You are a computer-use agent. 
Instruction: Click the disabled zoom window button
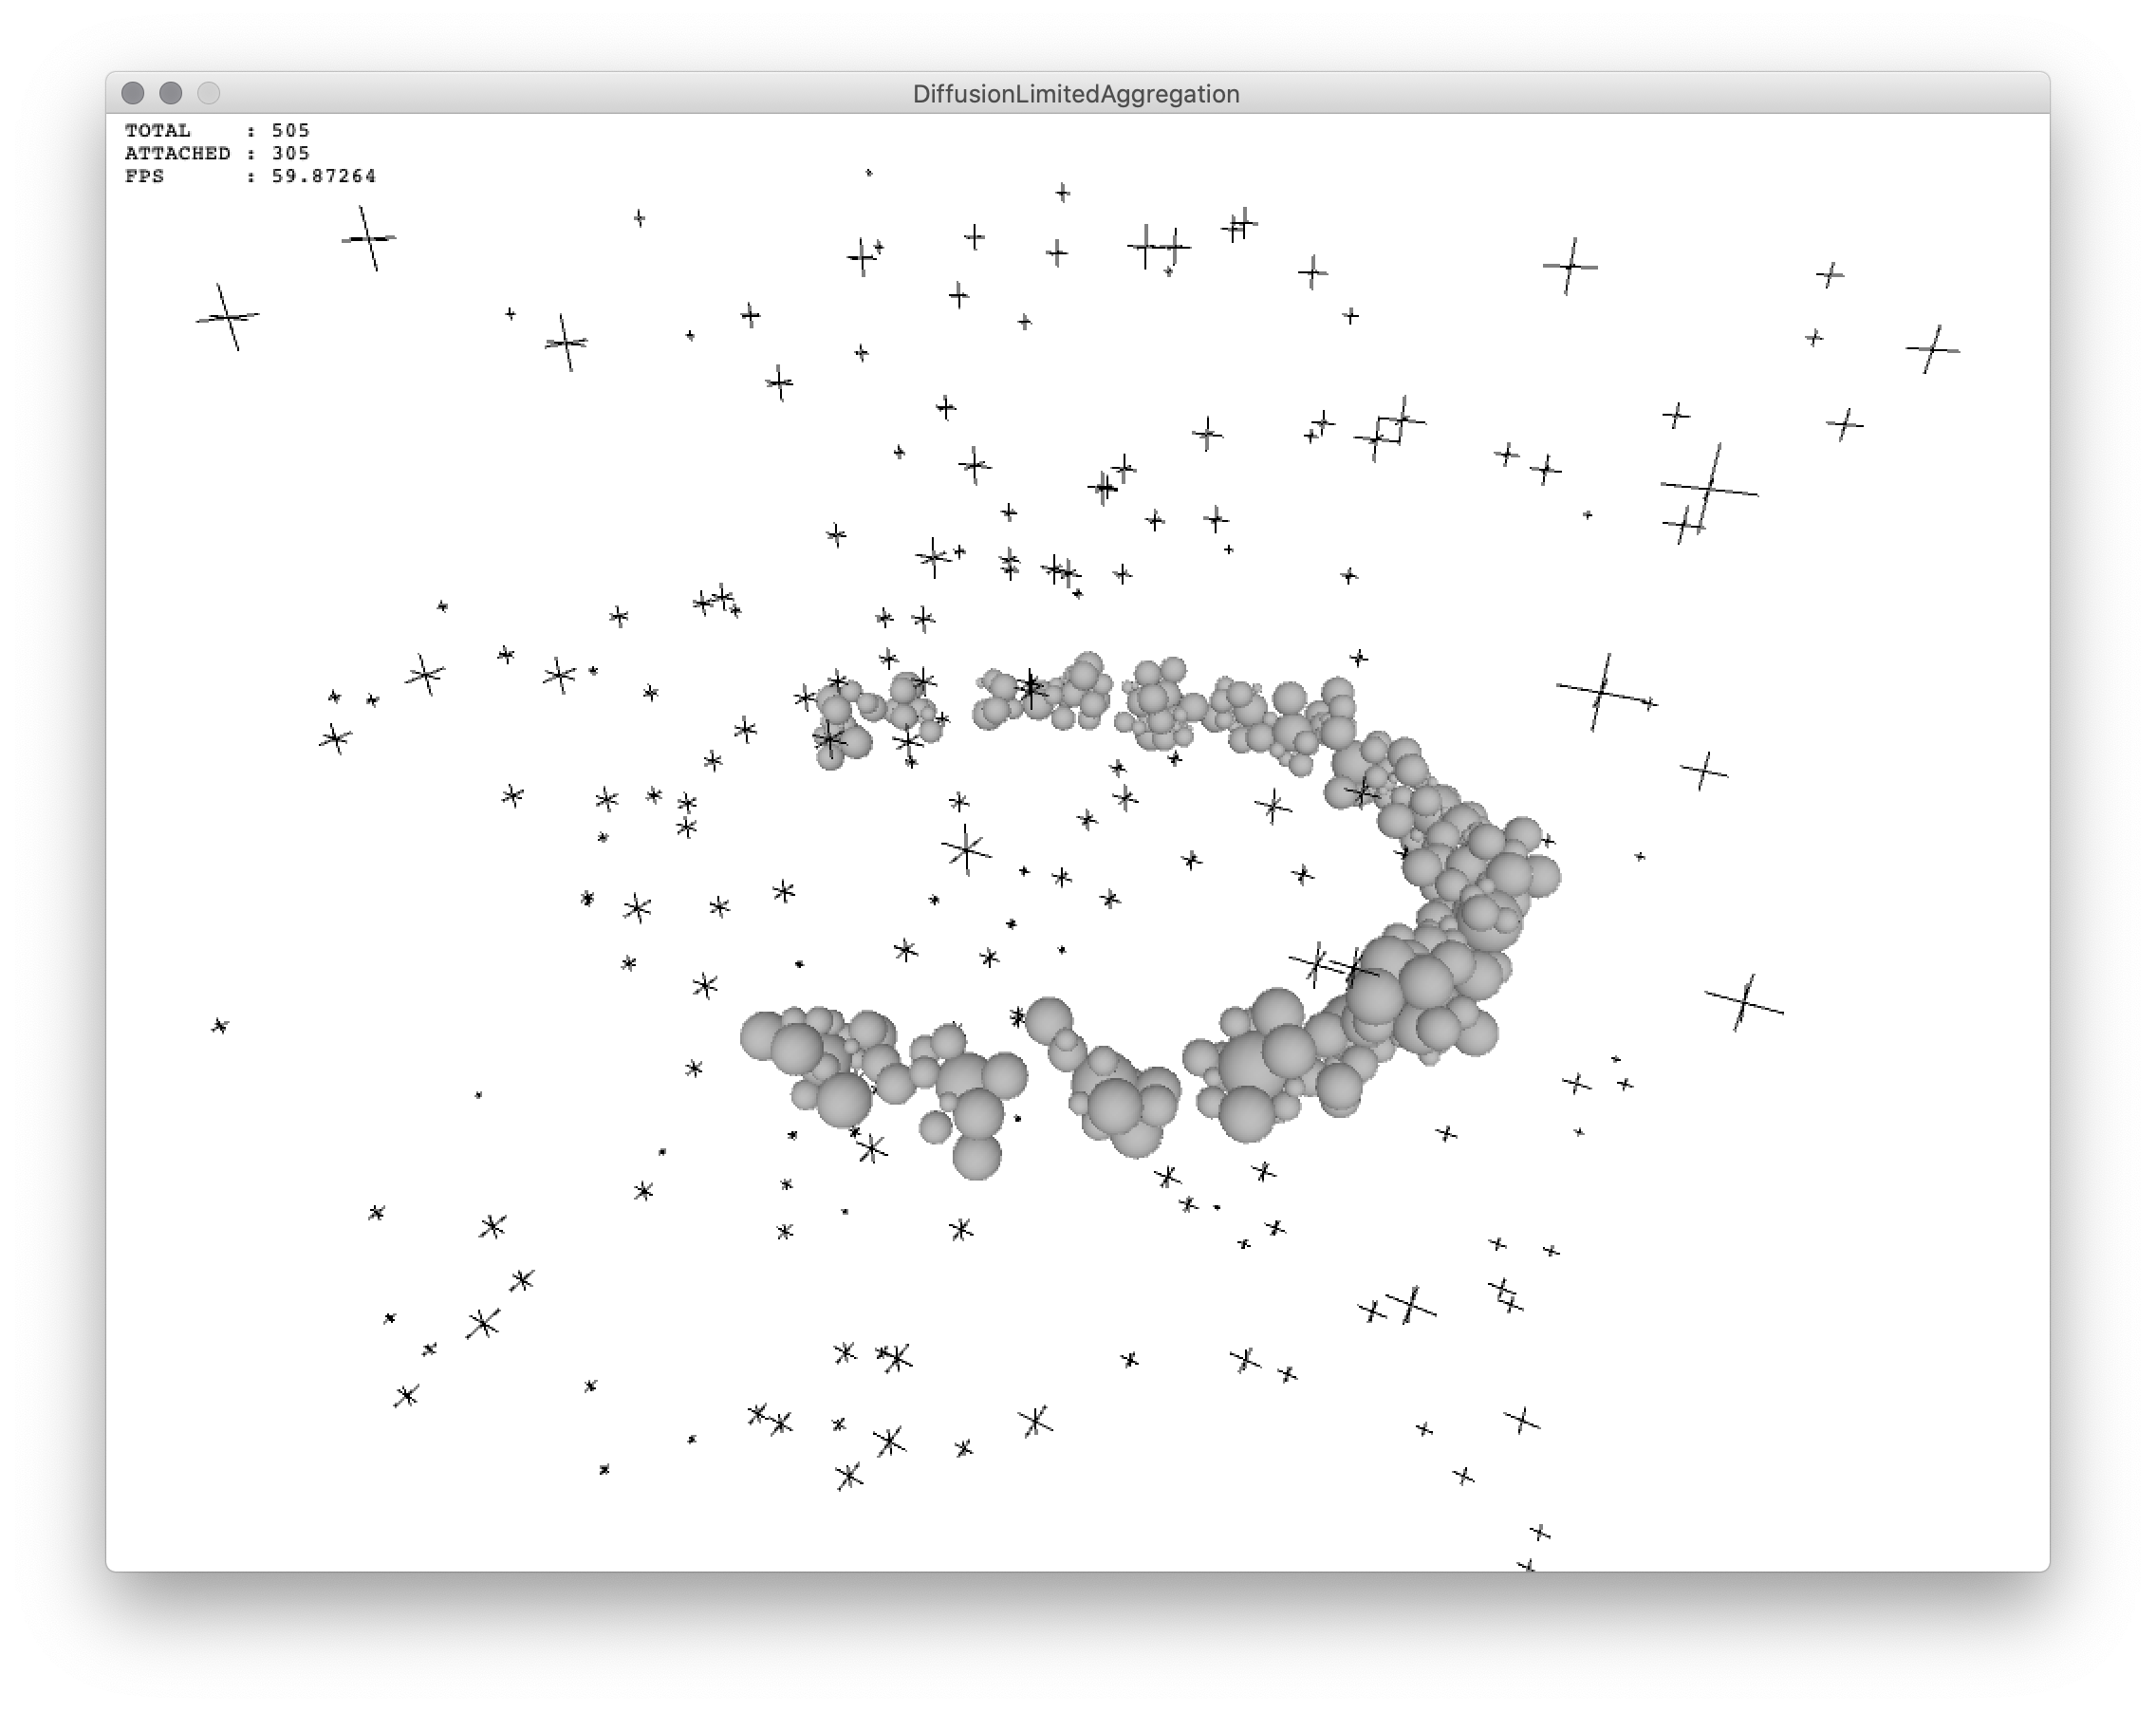point(208,93)
